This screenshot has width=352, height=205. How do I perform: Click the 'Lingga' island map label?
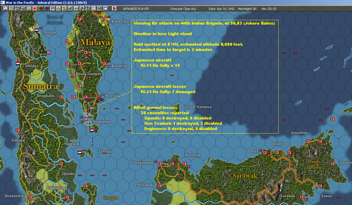[105, 151]
